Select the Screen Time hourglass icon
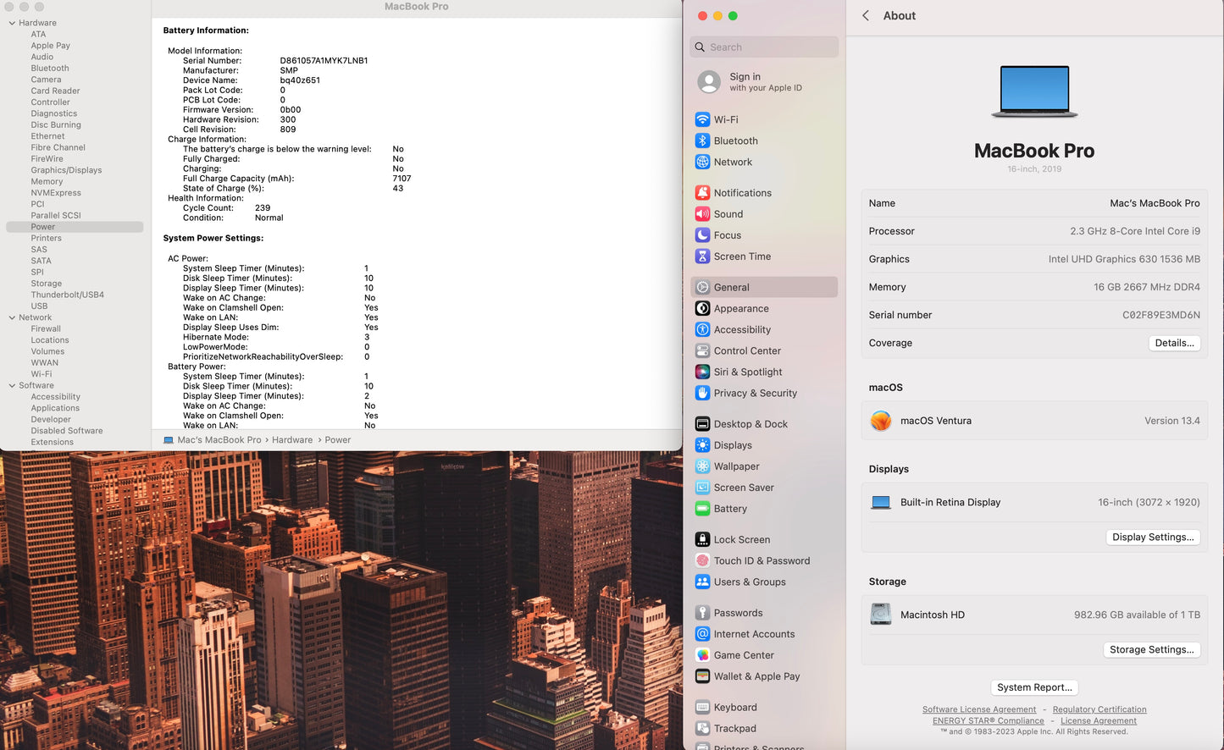The height and width of the screenshot is (750, 1224). [x=702, y=256]
